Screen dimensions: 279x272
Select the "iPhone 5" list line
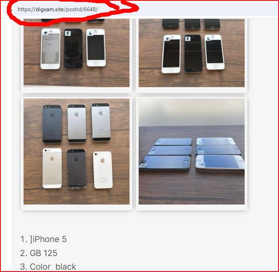tap(44, 239)
